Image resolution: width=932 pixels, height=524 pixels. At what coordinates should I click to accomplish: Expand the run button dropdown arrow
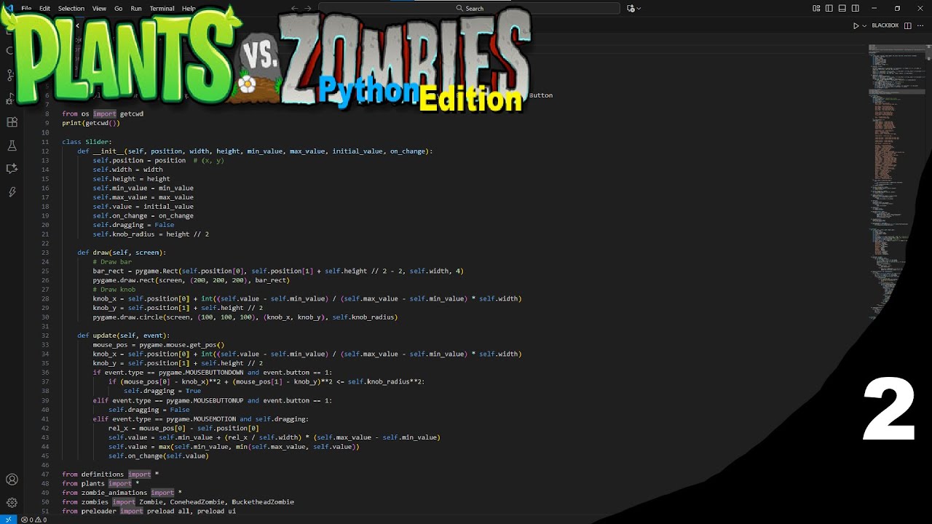point(864,25)
